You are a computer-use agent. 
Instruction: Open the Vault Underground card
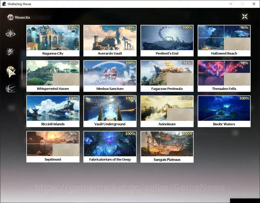pyautogui.click(x=110, y=111)
